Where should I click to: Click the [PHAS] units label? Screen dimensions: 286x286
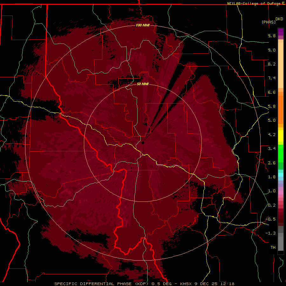click(x=269, y=22)
